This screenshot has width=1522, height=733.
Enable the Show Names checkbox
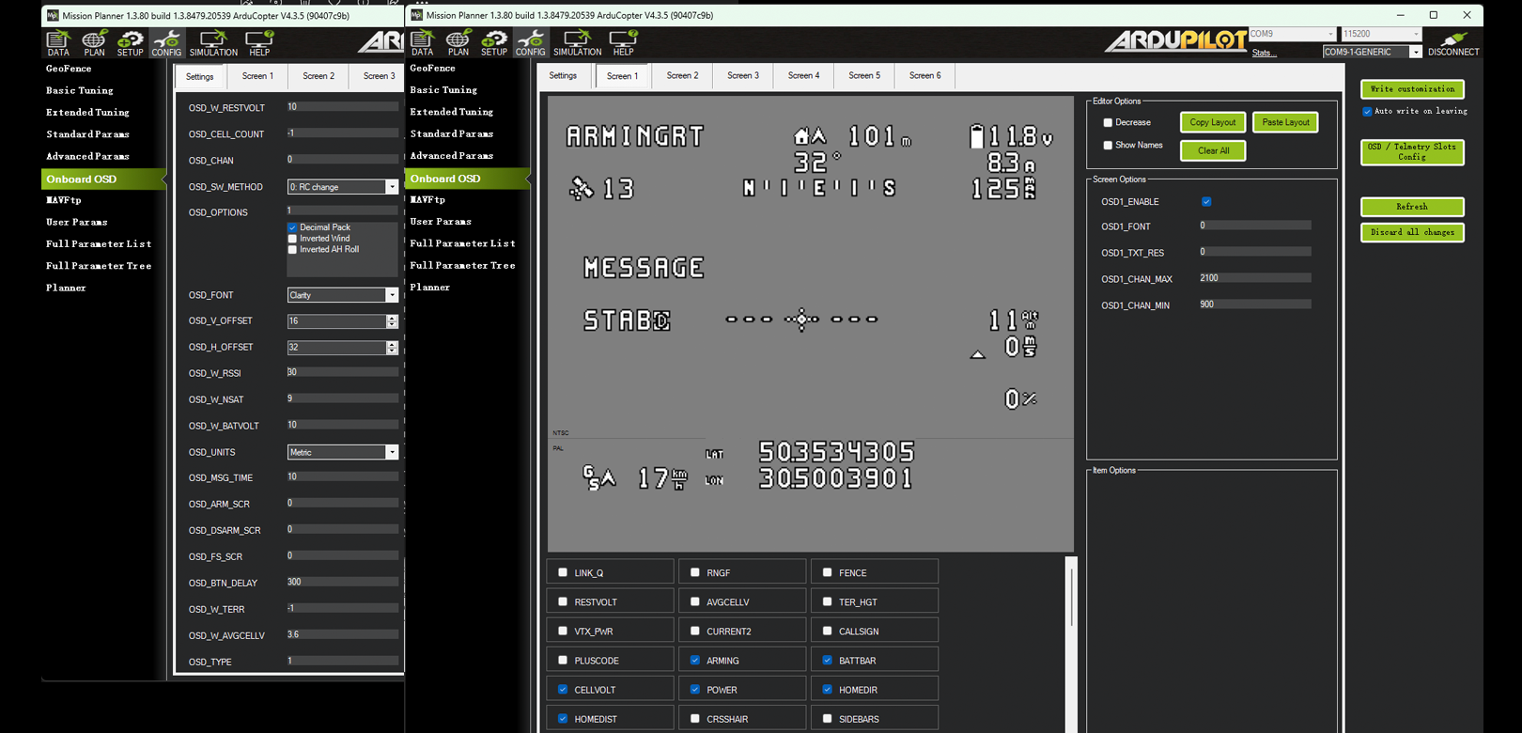(1108, 146)
